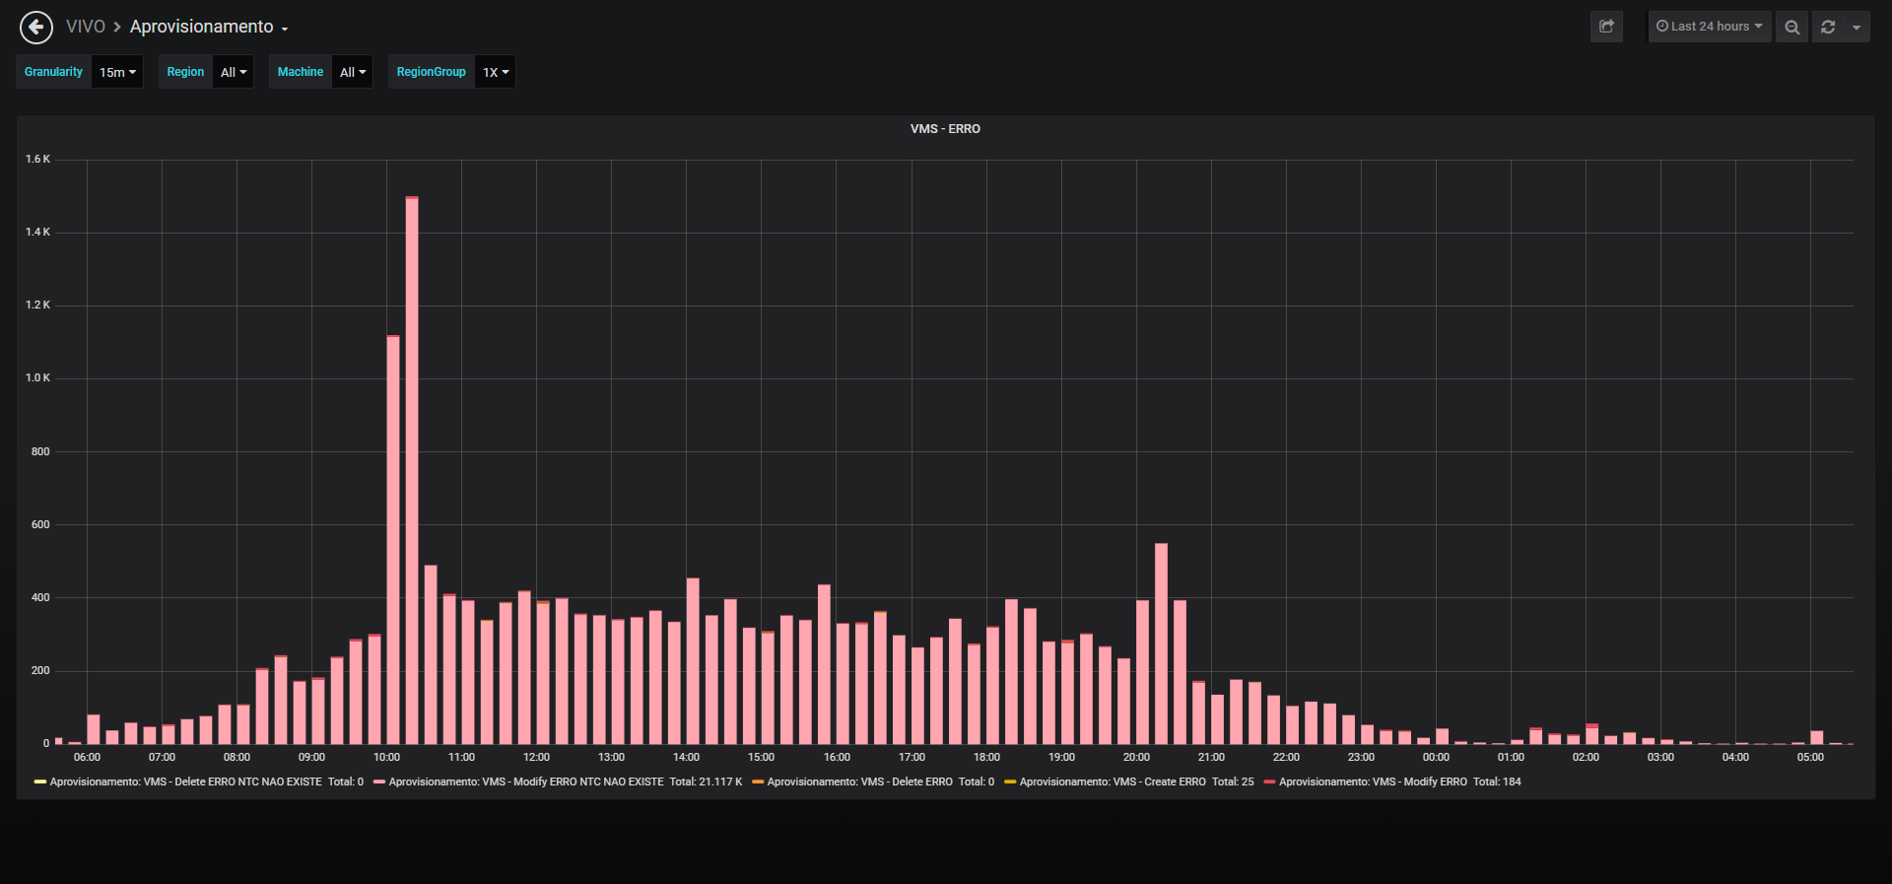This screenshot has width=1892, height=884.
Task: Open the share dashboard icon
Action: pos(1606,27)
